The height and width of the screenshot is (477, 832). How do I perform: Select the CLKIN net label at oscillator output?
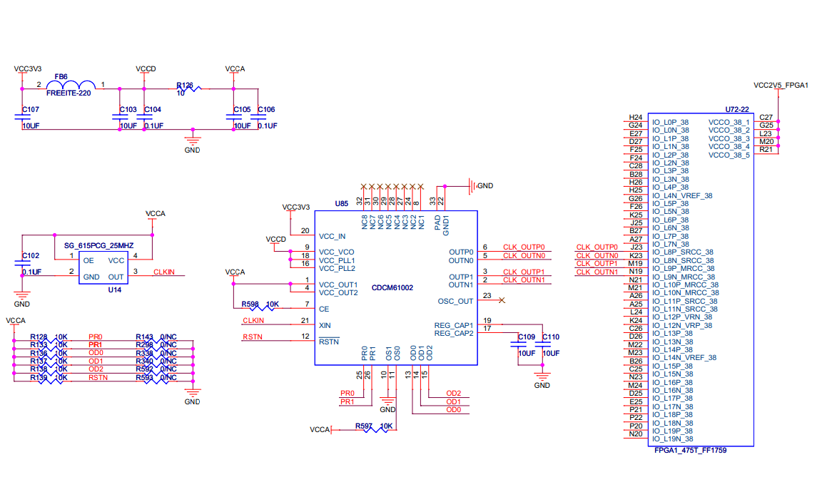(164, 272)
